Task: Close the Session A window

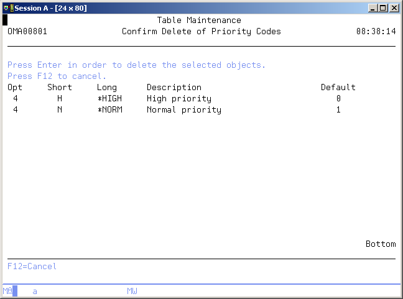Action: click(x=393, y=8)
